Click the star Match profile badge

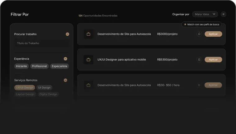click(201, 24)
